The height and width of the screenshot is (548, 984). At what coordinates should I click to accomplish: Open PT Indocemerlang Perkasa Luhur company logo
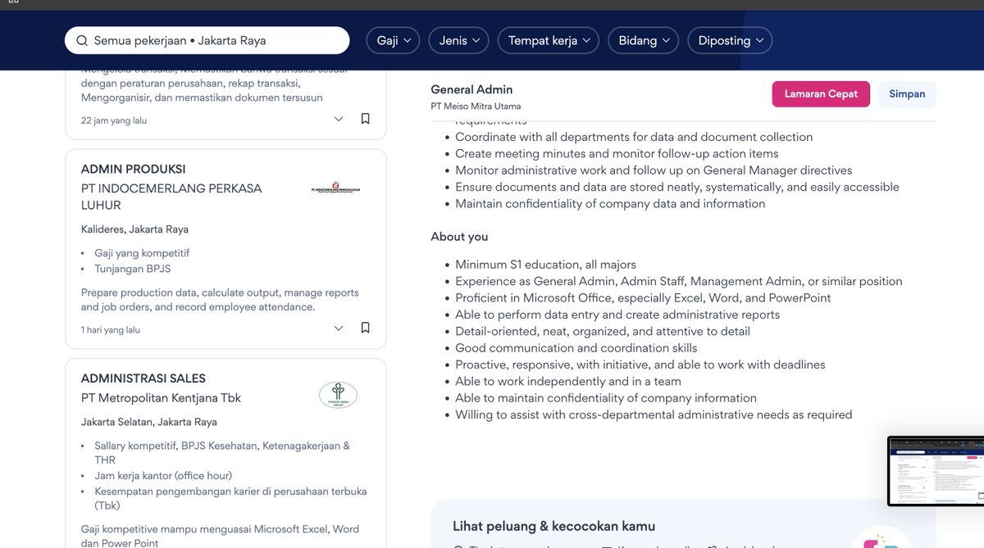point(336,188)
